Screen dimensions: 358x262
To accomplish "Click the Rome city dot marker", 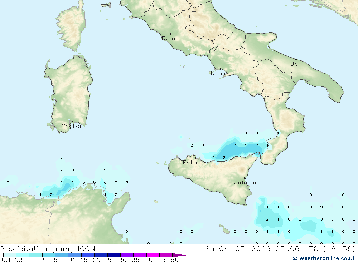I will coord(170,34).
